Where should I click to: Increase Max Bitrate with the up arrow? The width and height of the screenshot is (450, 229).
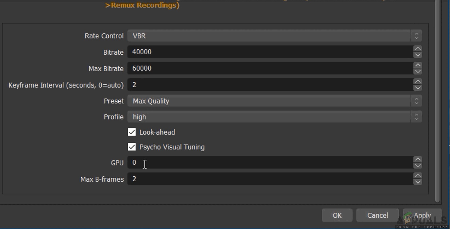coord(418,65)
